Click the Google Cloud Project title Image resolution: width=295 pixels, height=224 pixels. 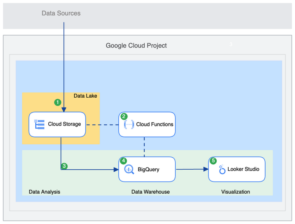(x=136, y=45)
